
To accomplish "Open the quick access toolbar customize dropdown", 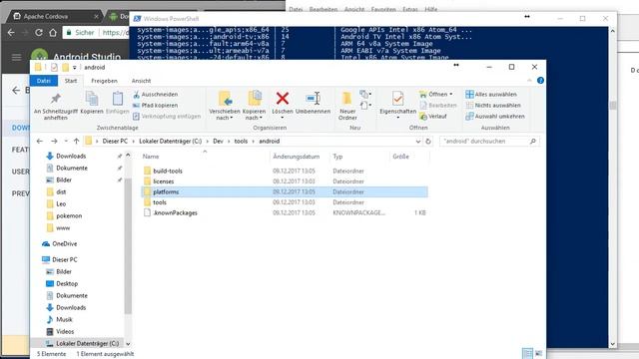I will (74, 68).
